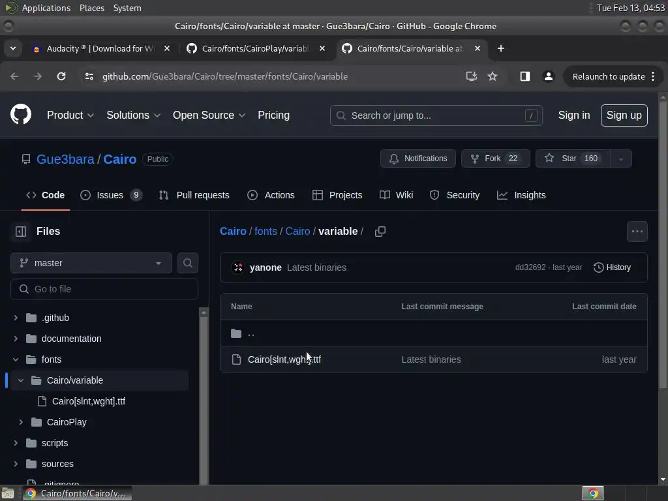Click the show desktop icon in taskbar

point(8,493)
